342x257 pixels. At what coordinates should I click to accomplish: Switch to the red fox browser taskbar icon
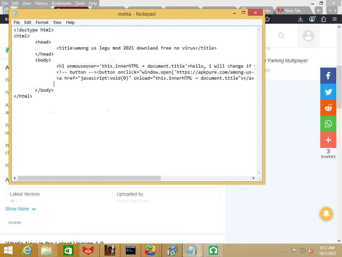tap(88, 250)
